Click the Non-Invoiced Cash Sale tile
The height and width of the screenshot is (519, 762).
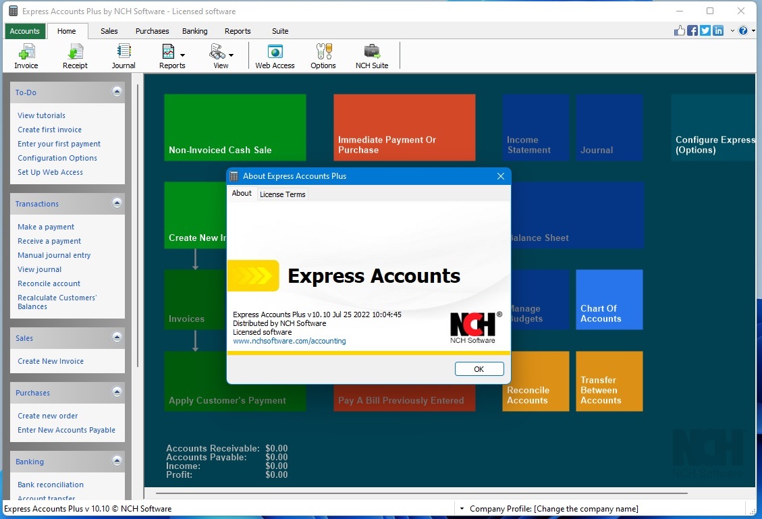[235, 128]
